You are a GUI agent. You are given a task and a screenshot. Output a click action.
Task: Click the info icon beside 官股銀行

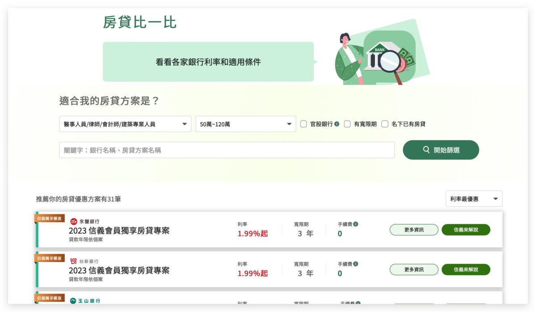point(337,124)
